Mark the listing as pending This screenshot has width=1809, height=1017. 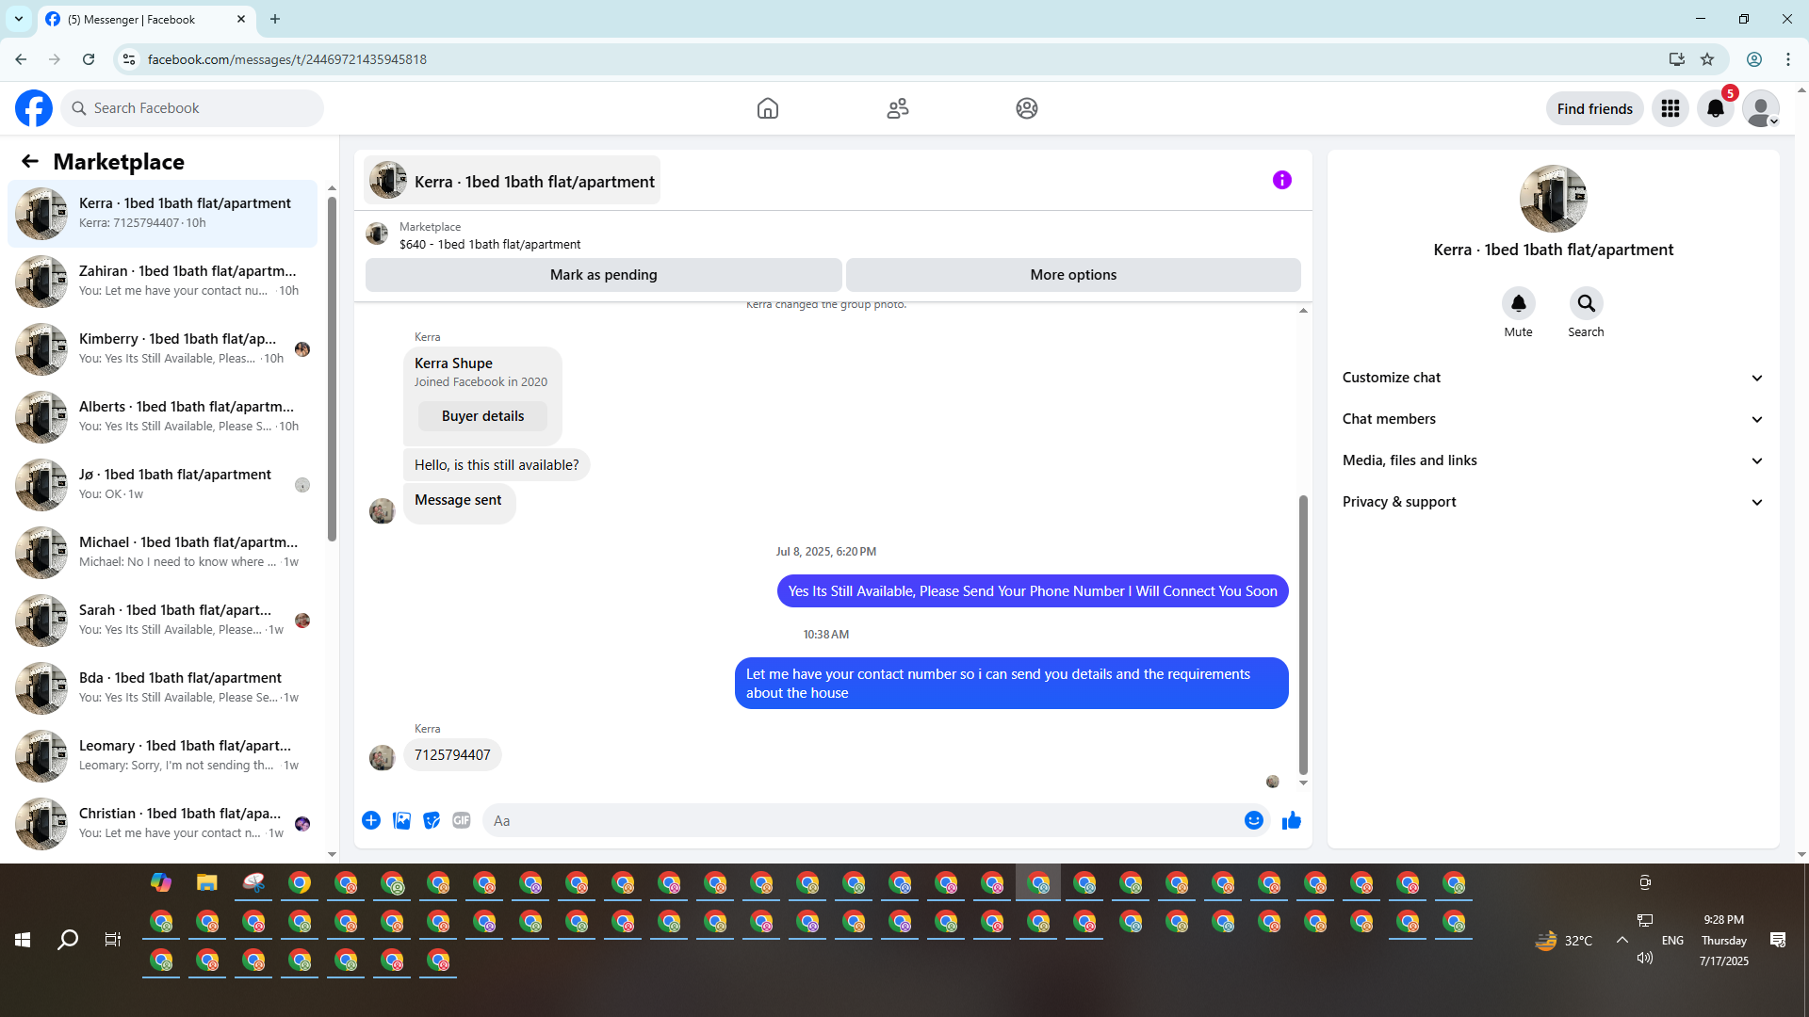point(604,275)
